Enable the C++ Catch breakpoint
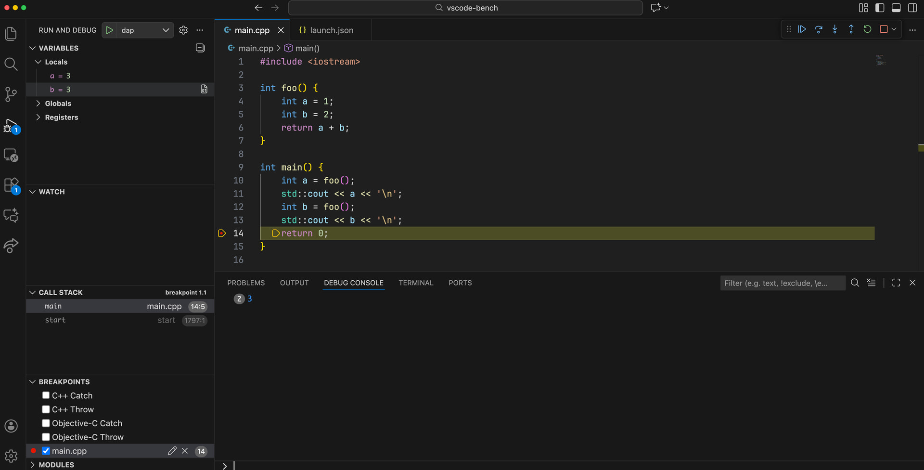Screen dimensions: 924x470 [x=46, y=395]
